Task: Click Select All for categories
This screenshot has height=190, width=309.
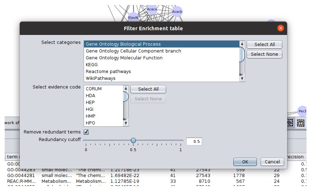Action: pos(264,44)
